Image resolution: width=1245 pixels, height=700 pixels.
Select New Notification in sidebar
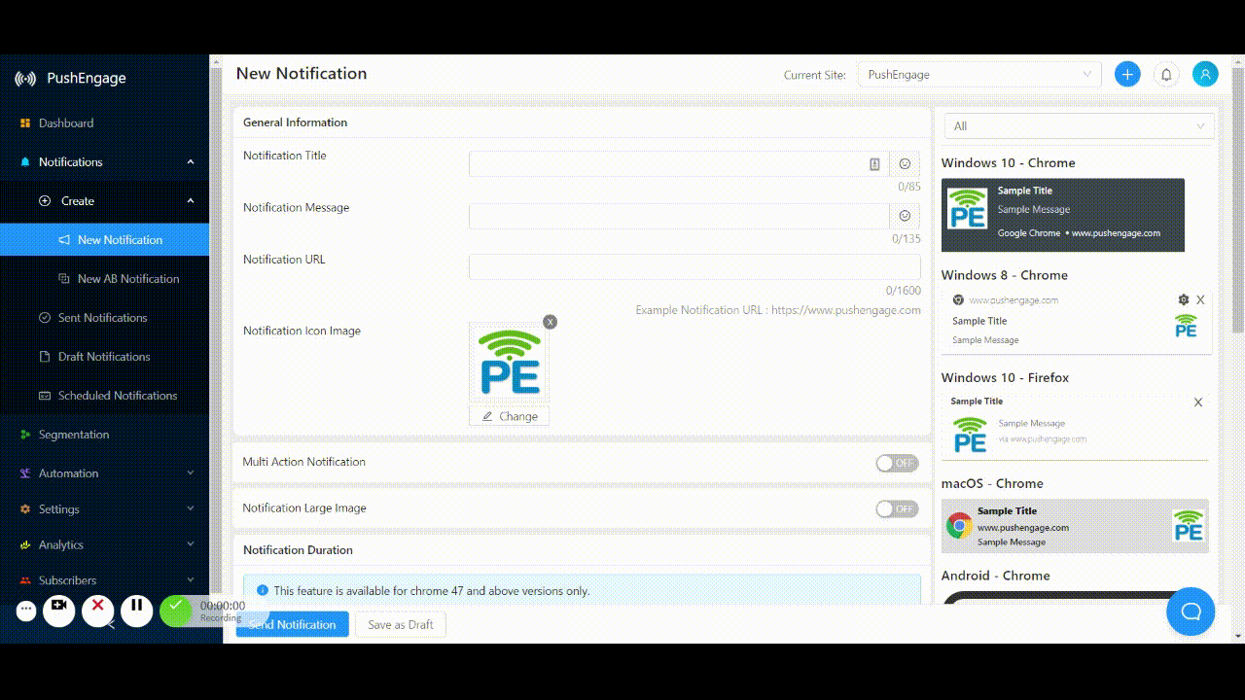tap(104, 240)
